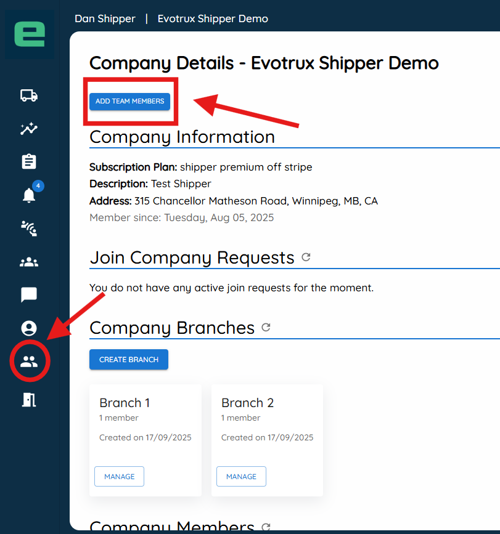Click the door exit icon in sidebar

[x=29, y=399]
